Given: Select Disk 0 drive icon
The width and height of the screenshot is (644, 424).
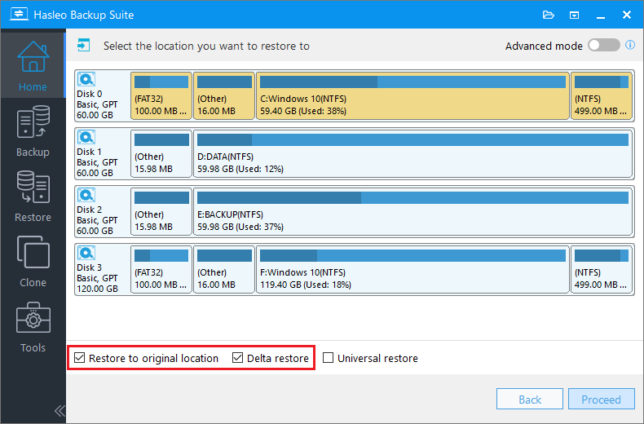Looking at the screenshot, I should [86, 79].
